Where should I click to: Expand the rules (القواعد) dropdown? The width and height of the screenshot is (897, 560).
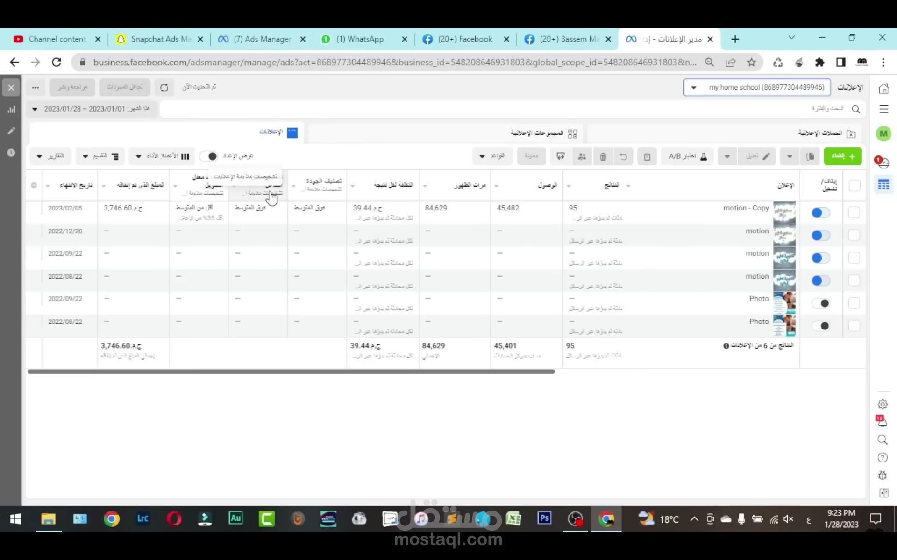[492, 156]
